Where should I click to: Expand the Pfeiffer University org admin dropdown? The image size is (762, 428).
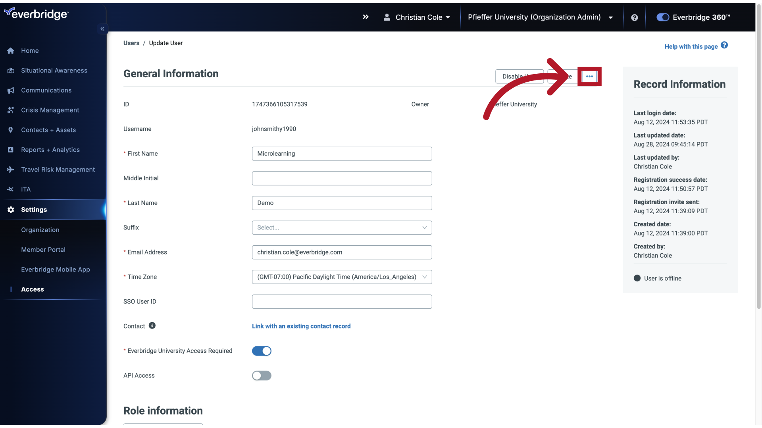[x=611, y=17]
